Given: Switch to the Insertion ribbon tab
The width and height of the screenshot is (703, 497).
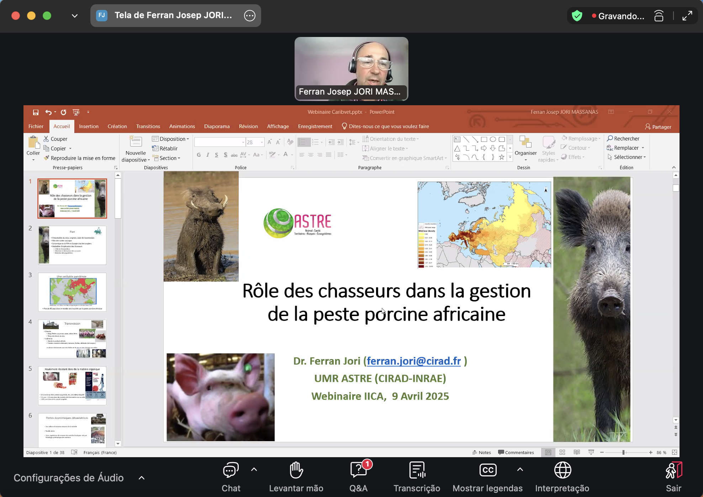Looking at the screenshot, I should point(89,126).
